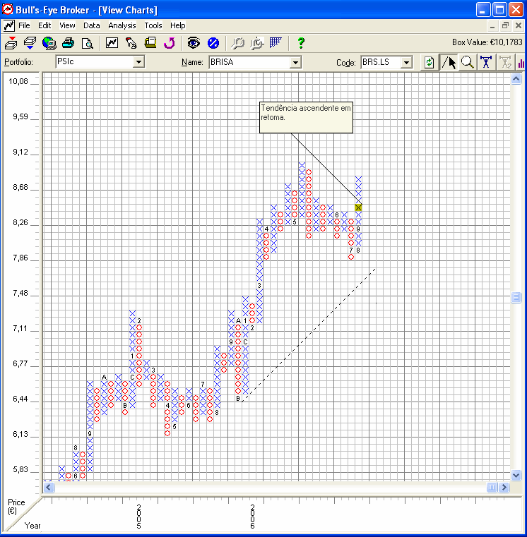The image size is (527, 537).
Task: Click the Box Value €10,1783 text
Action: click(x=487, y=42)
